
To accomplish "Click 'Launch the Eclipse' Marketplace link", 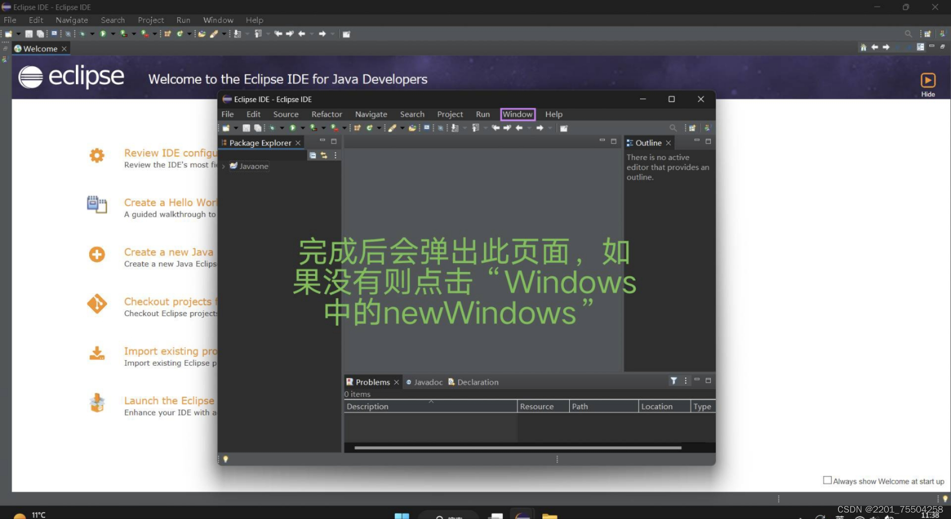I will tap(169, 401).
